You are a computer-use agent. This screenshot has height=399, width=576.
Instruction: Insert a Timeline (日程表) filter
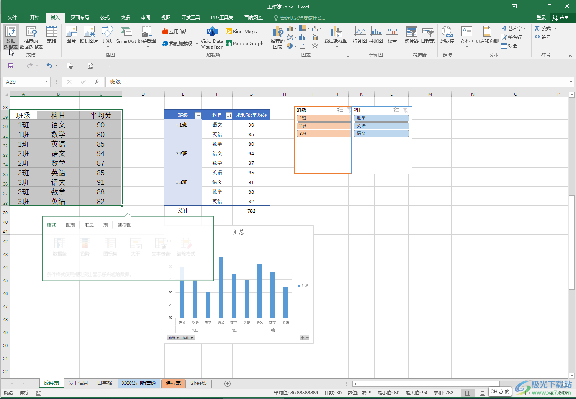(428, 35)
